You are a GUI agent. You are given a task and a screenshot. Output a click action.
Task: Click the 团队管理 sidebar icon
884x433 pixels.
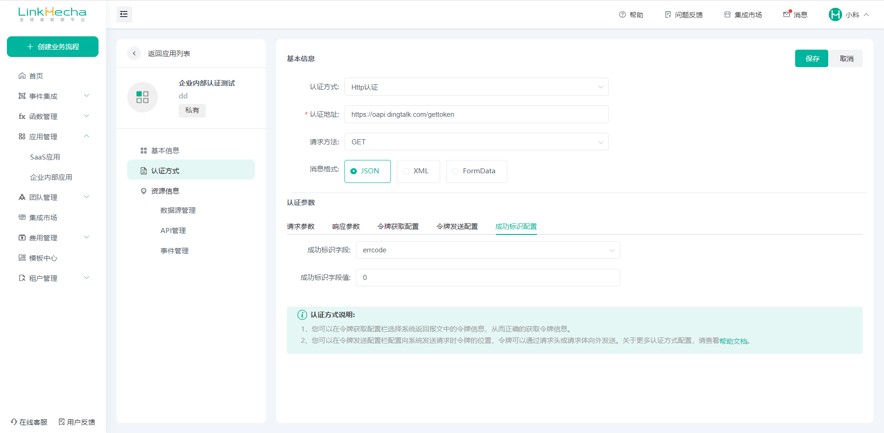tap(22, 197)
